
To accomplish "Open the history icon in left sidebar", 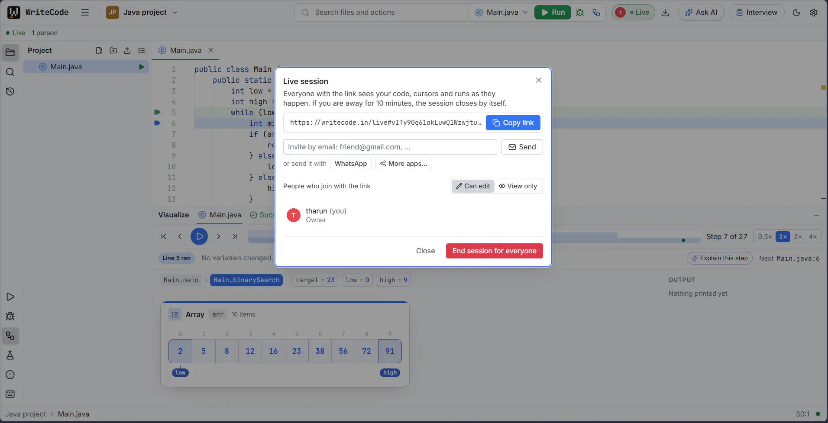I will tap(10, 91).
